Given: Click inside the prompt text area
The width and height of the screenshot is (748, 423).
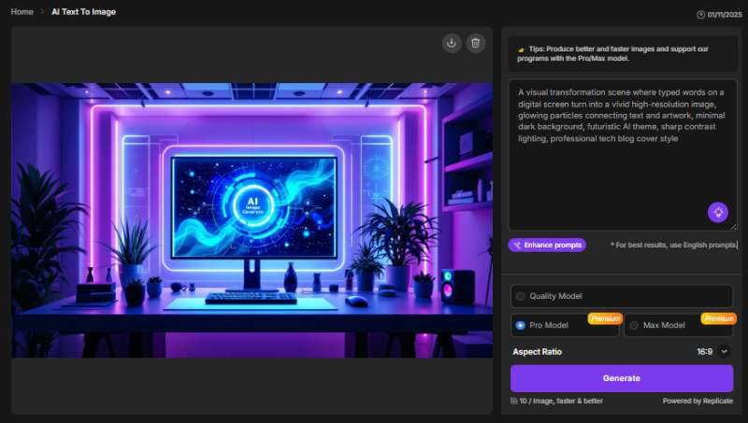Looking at the screenshot, I should click(x=623, y=155).
